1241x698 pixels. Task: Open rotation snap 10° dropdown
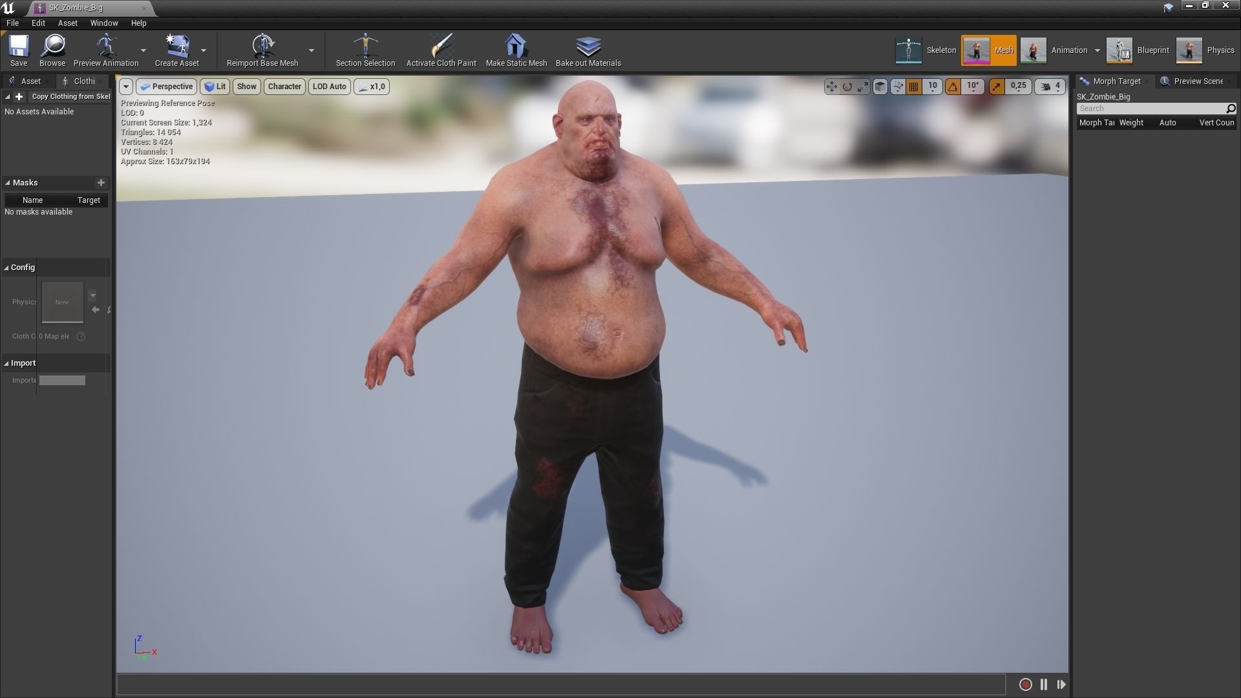(x=973, y=87)
